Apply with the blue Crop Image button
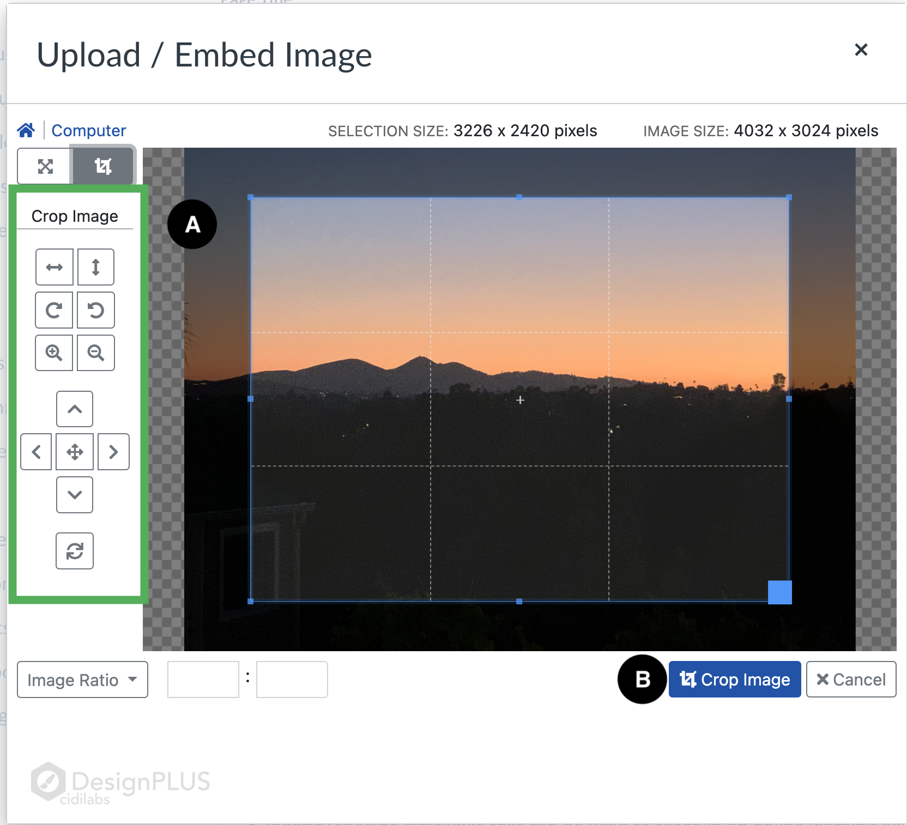907x825 pixels. coord(735,679)
